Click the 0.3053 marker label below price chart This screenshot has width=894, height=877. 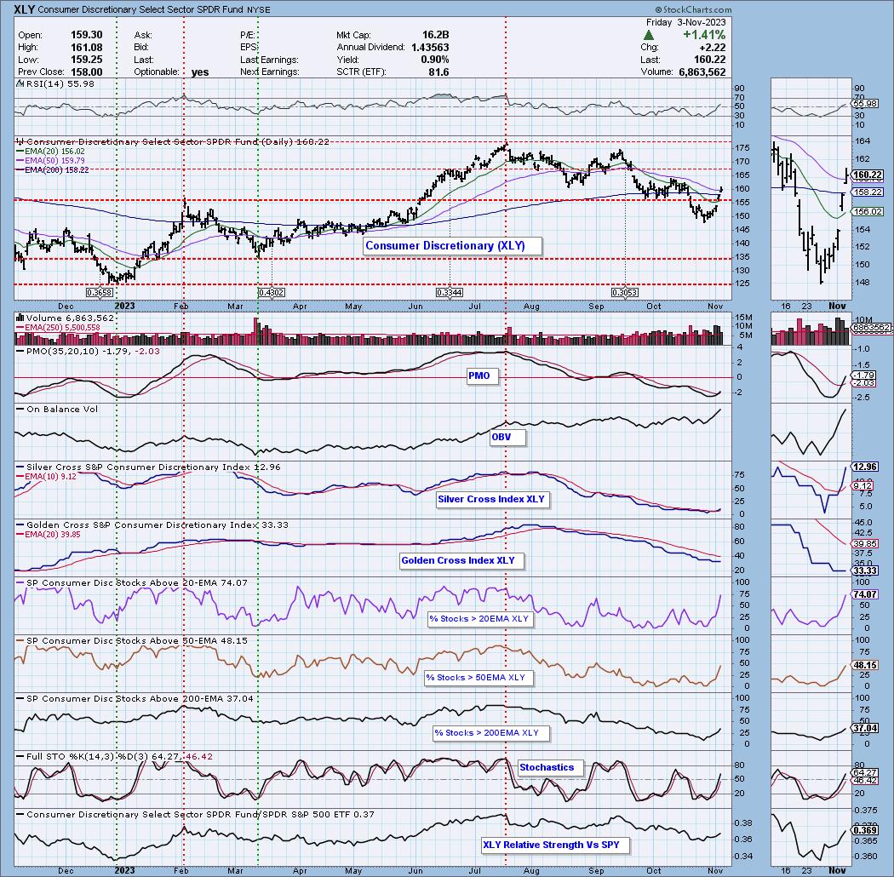click(625, 293)
